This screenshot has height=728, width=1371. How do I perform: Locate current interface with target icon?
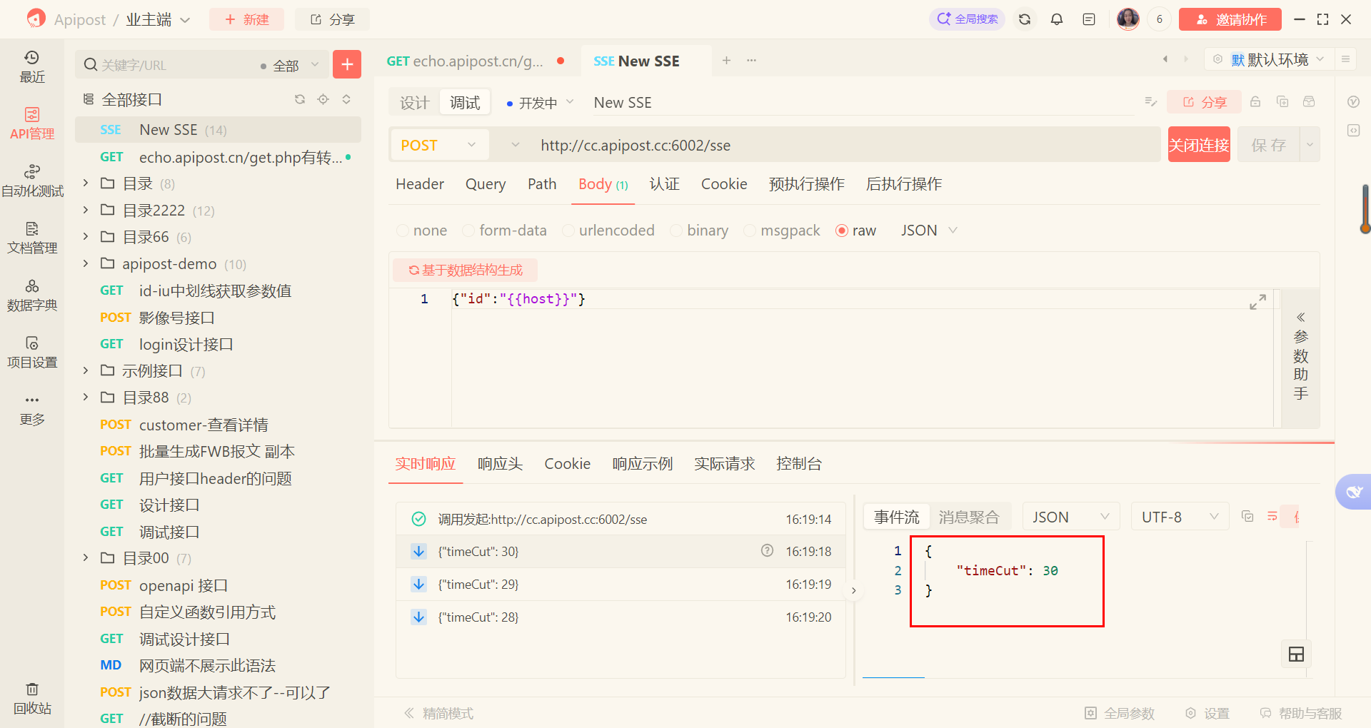tap(323, 99)
